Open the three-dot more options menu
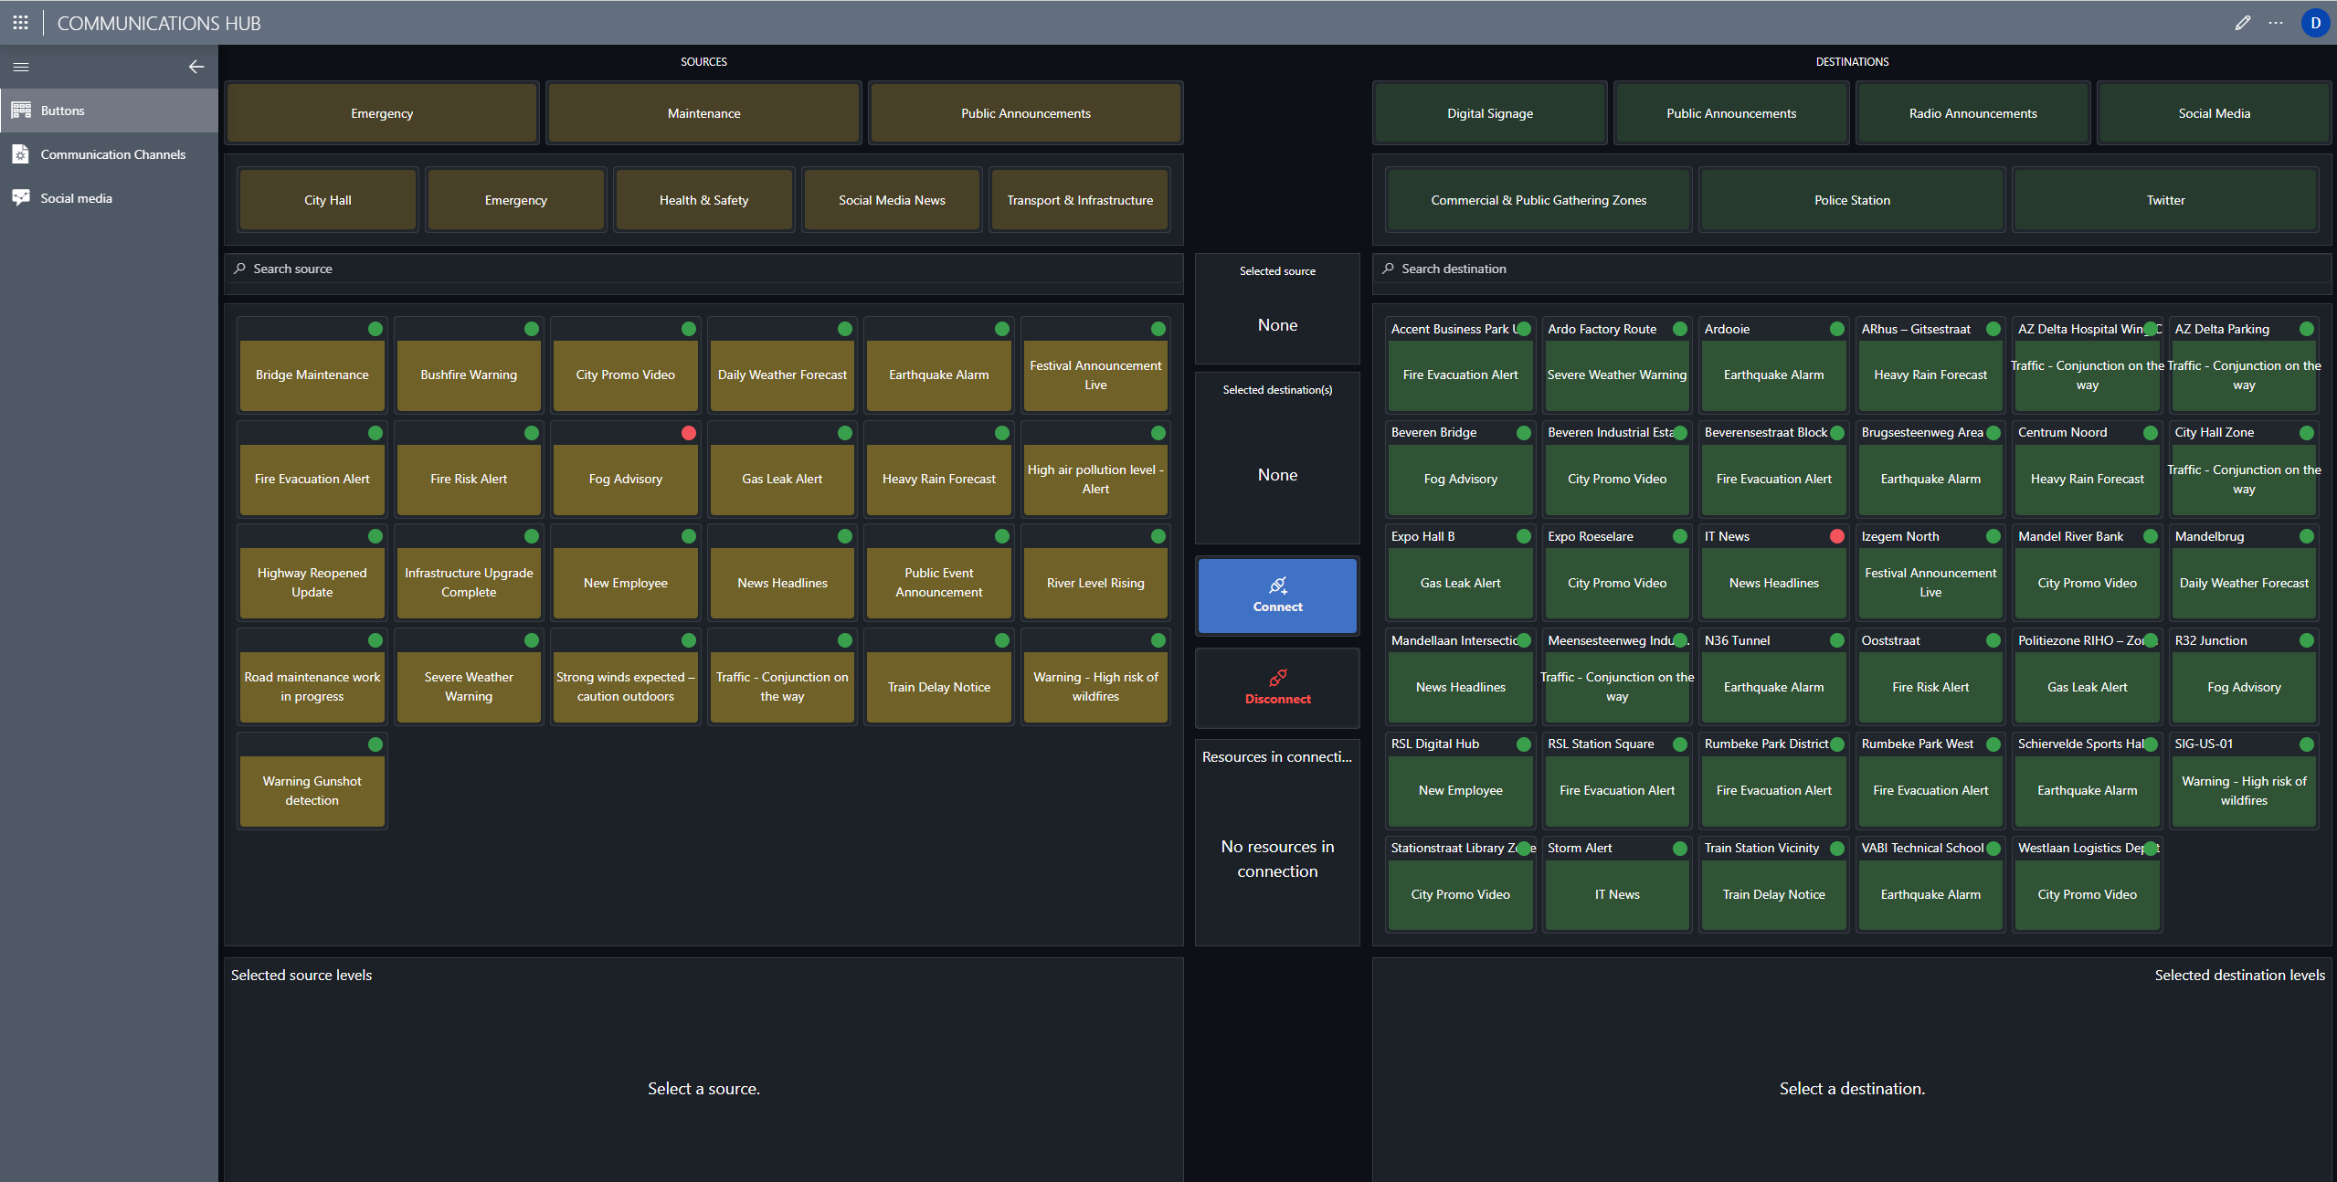Screen dimensions: 2337x1182 (2275, 23)
